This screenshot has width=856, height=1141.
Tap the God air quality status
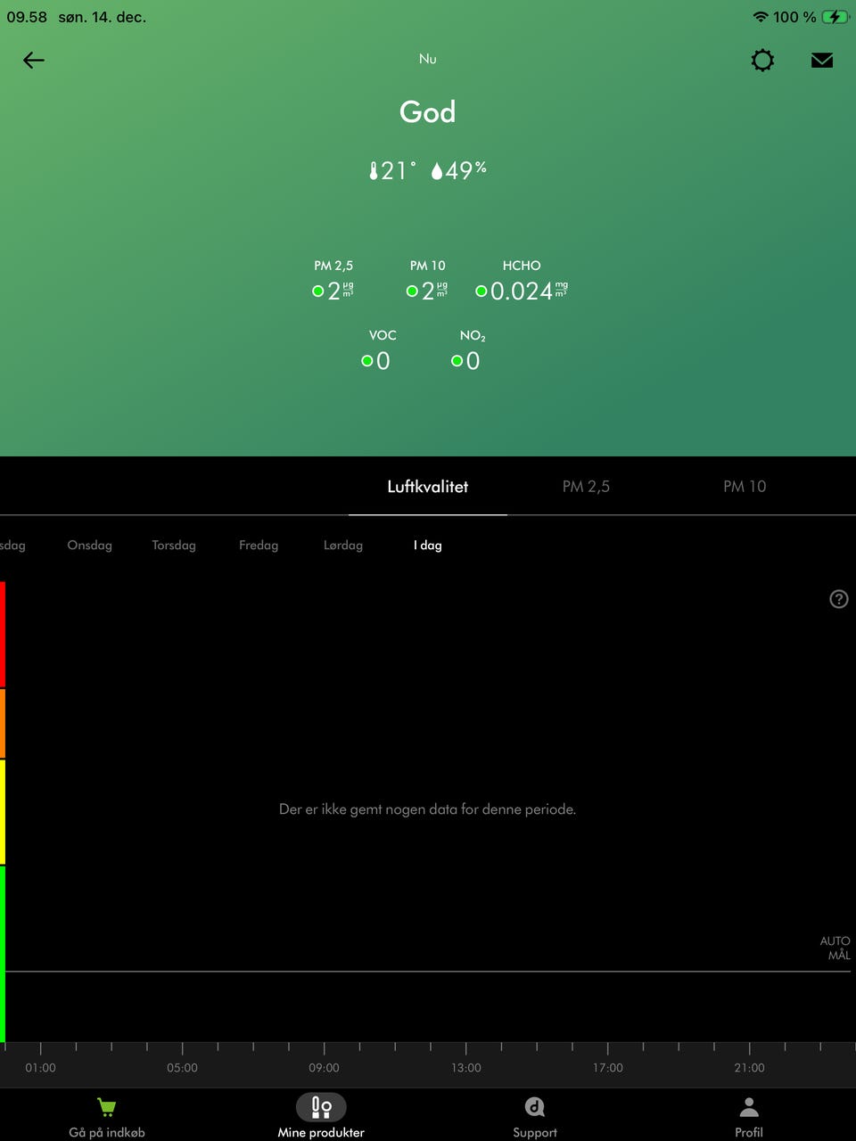(428, 111)
